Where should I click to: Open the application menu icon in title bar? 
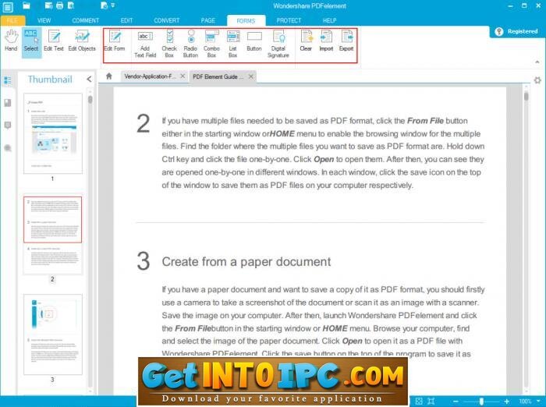8,6
